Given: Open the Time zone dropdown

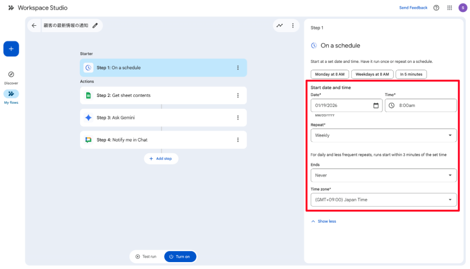Looking at the screenshot, I should (x=383, y=200).
